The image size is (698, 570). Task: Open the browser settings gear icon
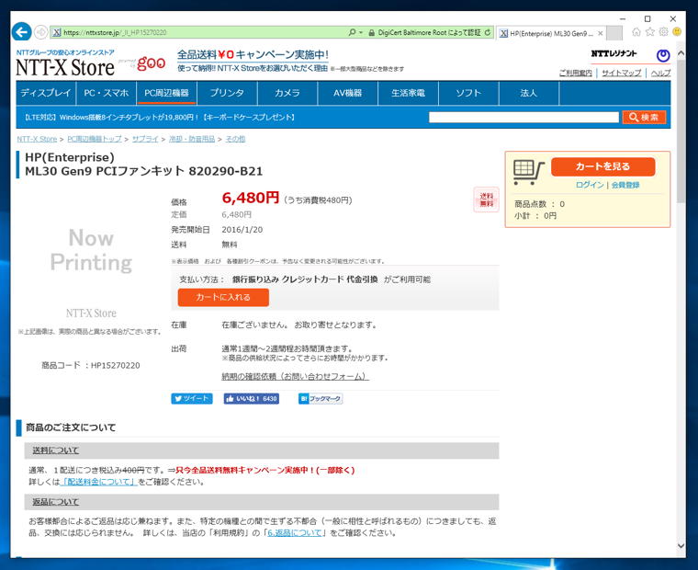pyautogui.click(x=663, y=32)
